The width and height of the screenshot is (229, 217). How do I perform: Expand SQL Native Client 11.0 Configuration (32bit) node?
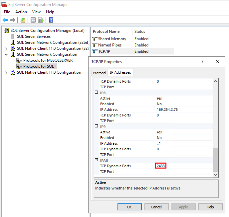click(6, 48)
